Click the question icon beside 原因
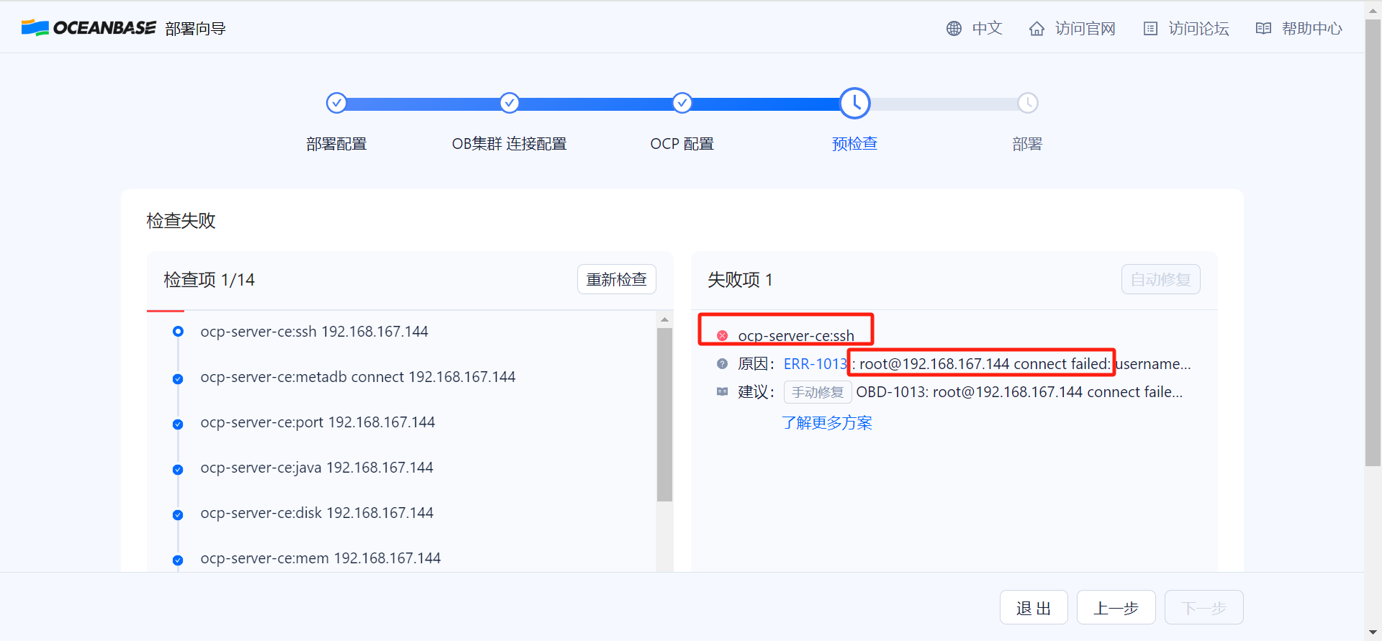The width and height of the screenshot is (1382, 641). [722, 364]
